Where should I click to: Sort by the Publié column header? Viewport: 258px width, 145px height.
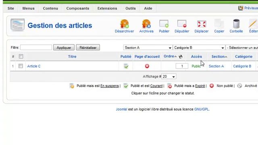[126, 56]
